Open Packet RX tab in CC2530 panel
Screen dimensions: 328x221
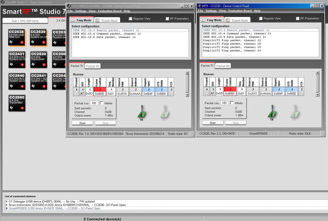tap(223, 66)
